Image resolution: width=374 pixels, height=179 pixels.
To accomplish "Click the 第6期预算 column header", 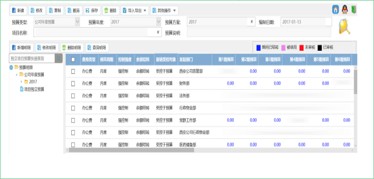I will click(x=341, y=59).
